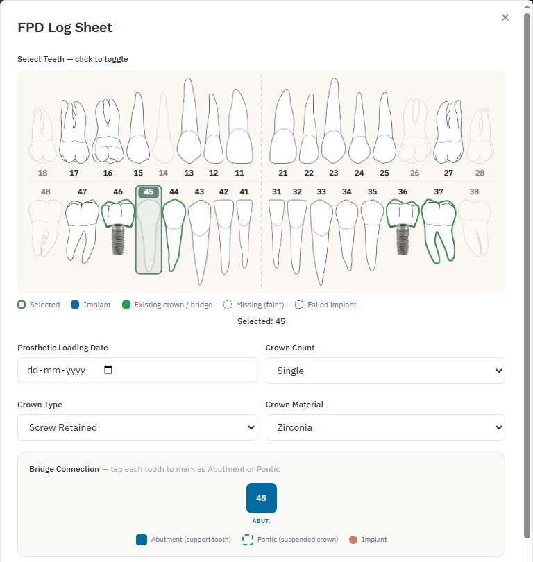Screen dimensions: 533x562
Task: Click the 'Selected: 45' text
Action: coord(262,321)
